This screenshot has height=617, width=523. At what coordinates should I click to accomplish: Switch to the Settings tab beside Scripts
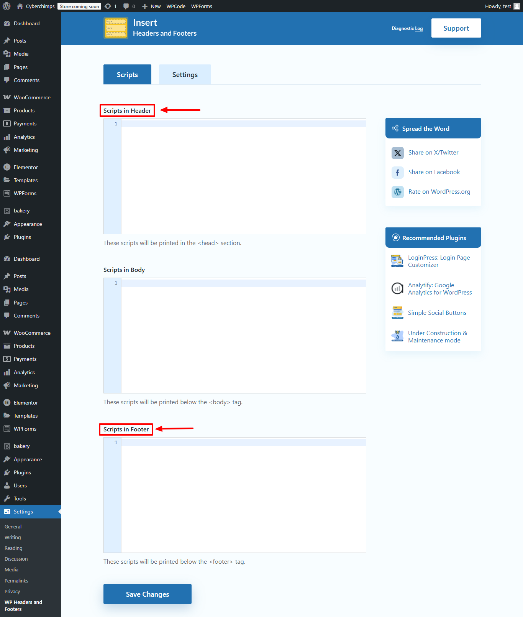185,74
